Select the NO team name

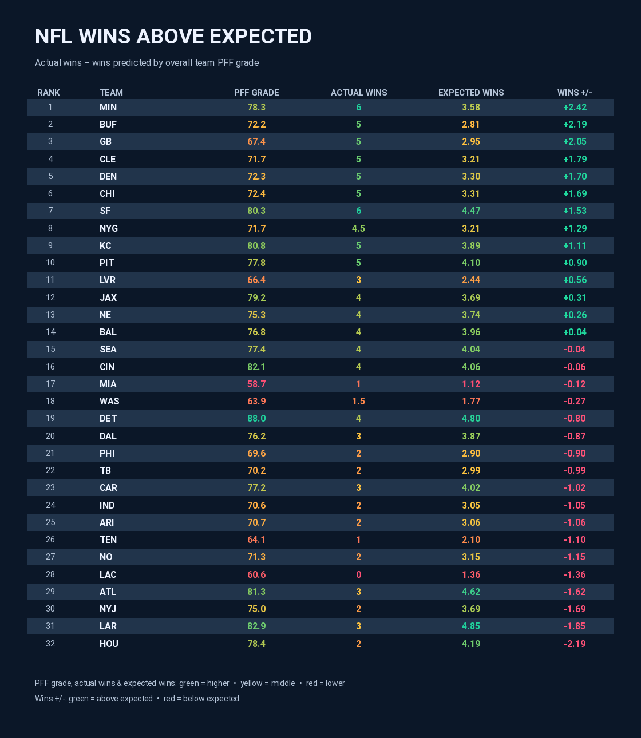pyautogui.click(x=106, y=557)
